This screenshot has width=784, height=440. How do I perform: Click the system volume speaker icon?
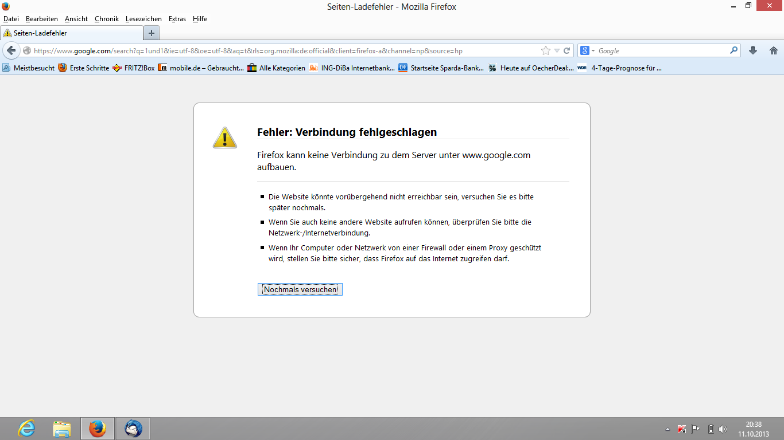[723, 429]
